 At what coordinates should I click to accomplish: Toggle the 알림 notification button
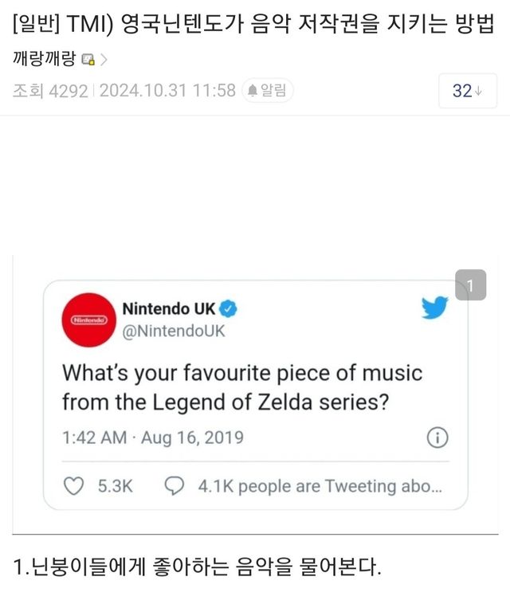(x=268, y=91)
